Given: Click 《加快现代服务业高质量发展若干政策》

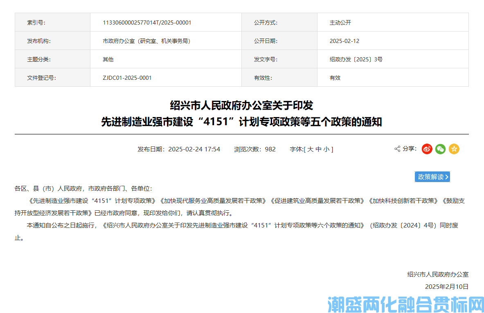Looking at the screenshot, I should (x=213, y=201).
